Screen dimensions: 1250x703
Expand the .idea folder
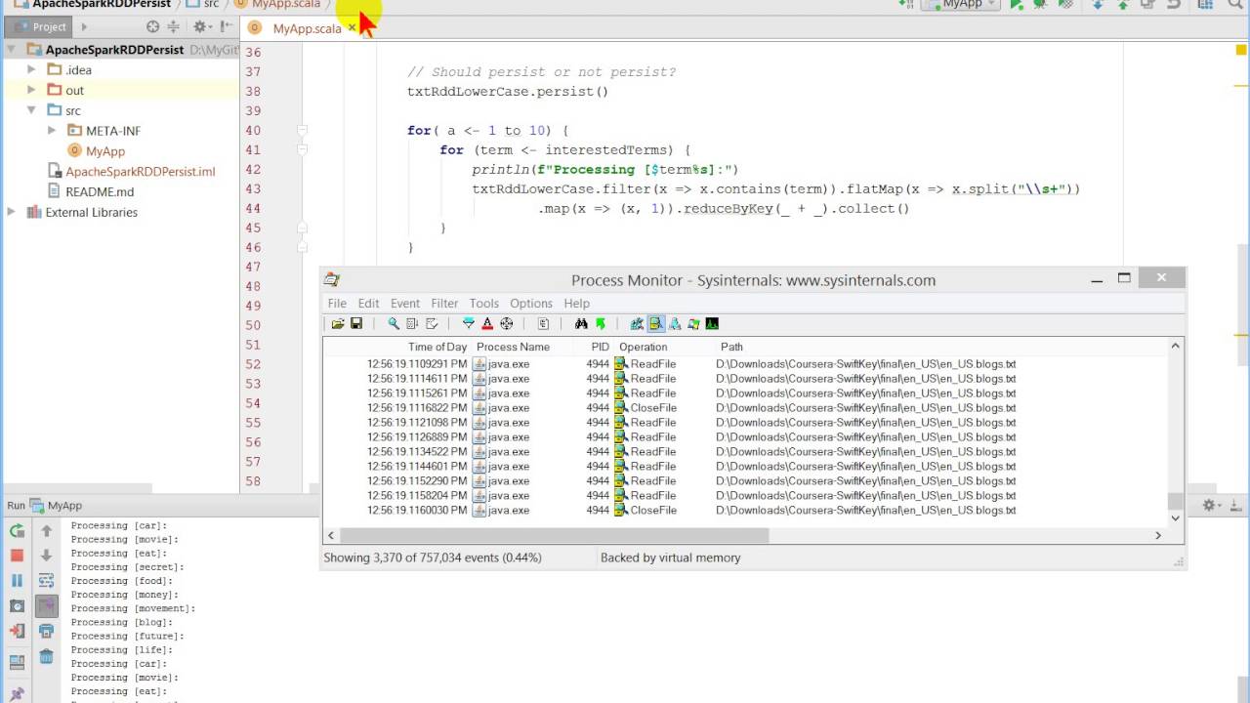coord(31,69)
